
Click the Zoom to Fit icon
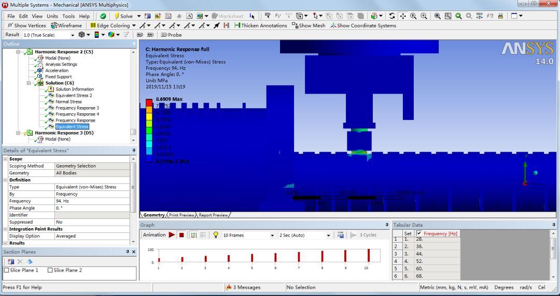point(438,16)
